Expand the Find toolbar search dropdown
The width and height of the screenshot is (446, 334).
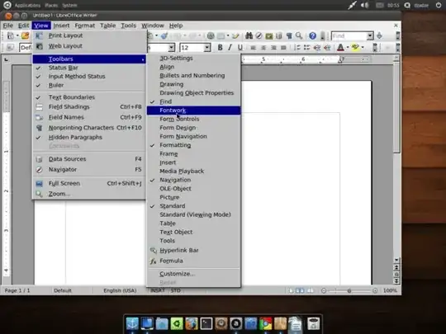(370, 35)
